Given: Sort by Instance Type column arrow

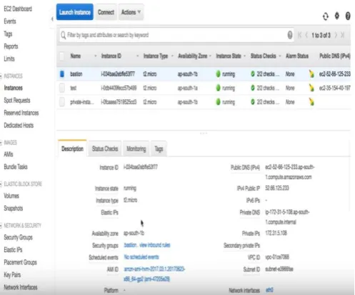Looking at the screenshot, I should [172, 56].
